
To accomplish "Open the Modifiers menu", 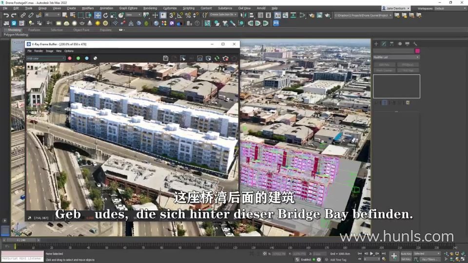I will [87, 8].
